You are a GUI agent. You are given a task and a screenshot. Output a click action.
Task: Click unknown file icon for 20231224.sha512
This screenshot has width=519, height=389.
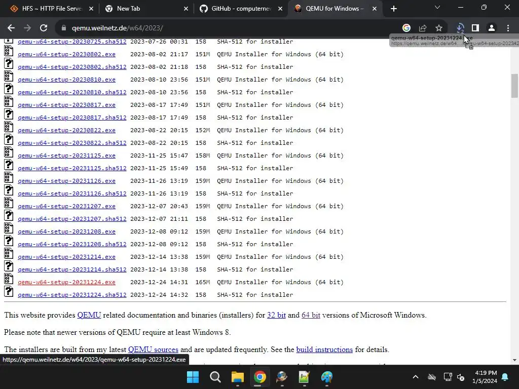(x=9, y=291)
